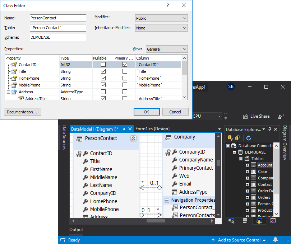
Task: Expand the Account table node
Action: point(247,165)
